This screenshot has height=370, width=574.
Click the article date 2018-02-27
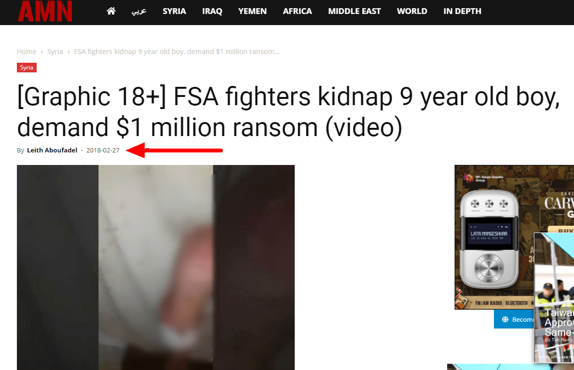(103, 150)
